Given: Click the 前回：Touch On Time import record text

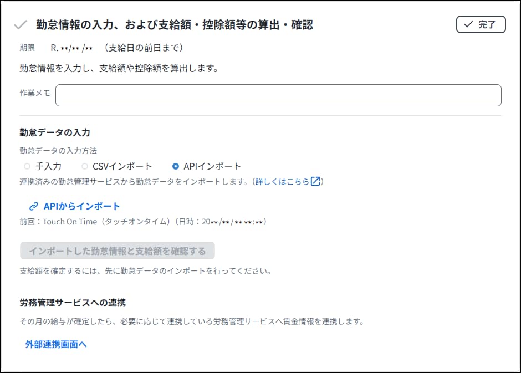Looking at the screenshot, I should pos(144,222).
